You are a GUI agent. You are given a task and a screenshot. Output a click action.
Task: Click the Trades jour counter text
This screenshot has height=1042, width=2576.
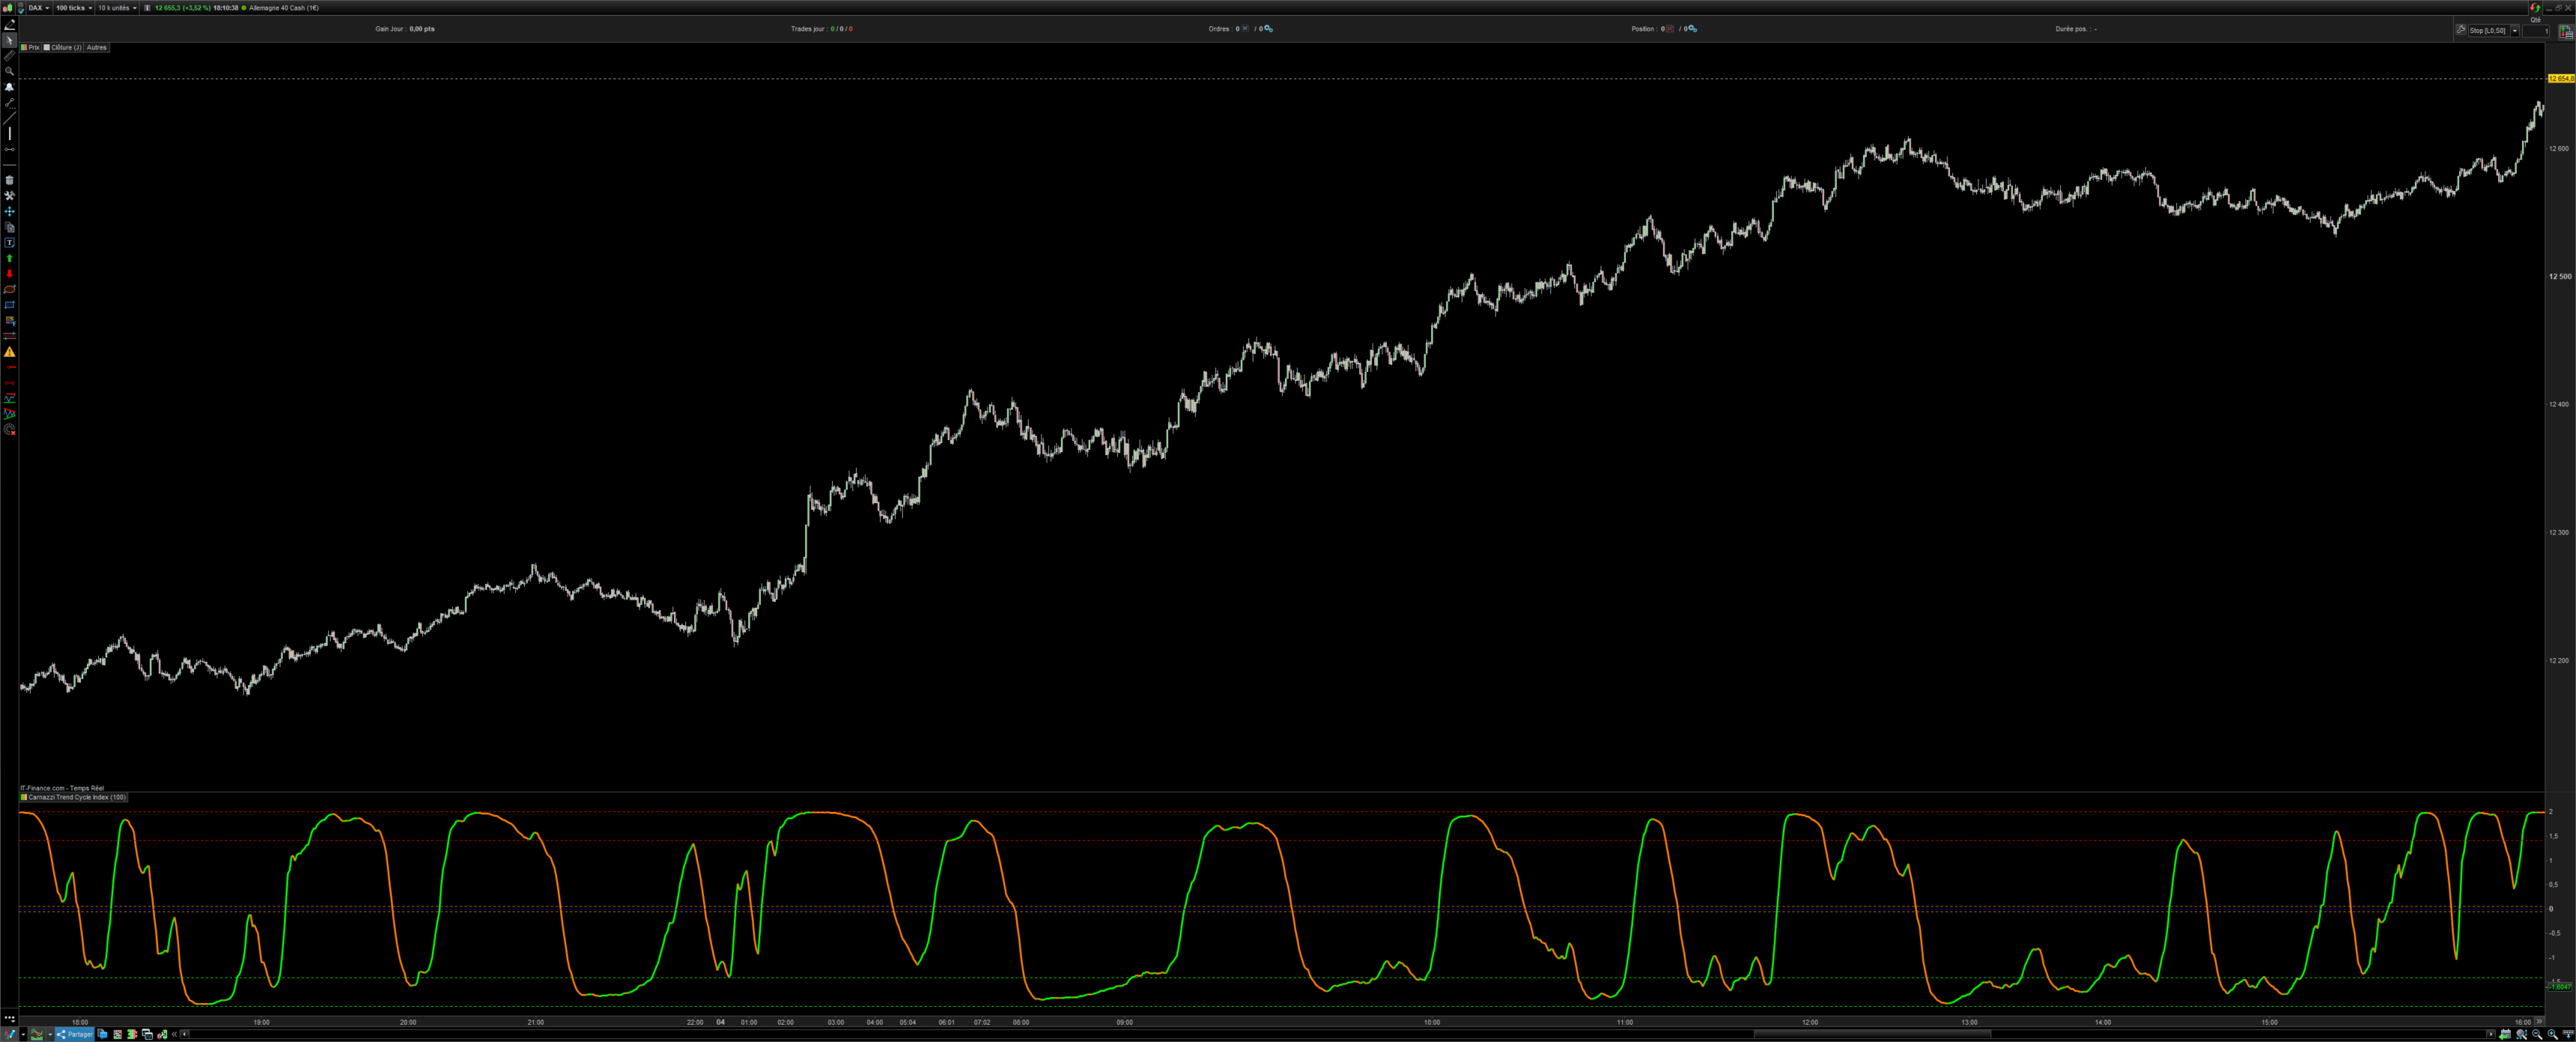coord(822,29)
